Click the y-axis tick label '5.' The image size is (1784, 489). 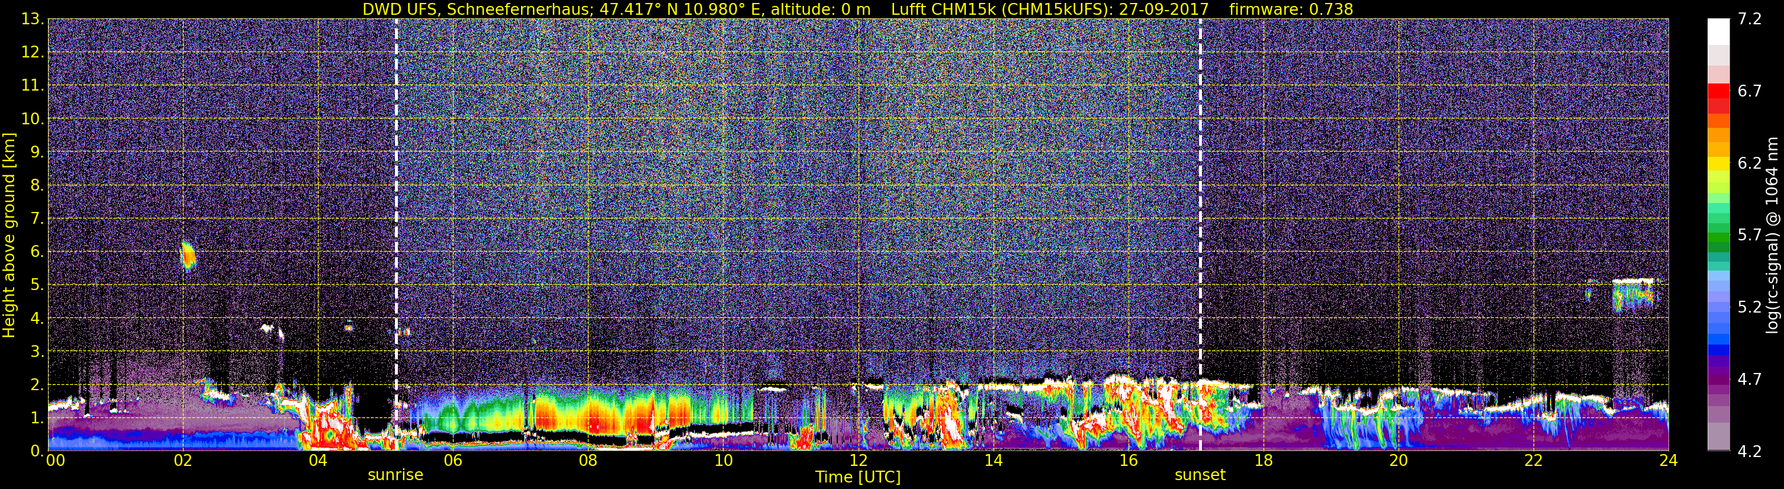[x=37, y=285]
